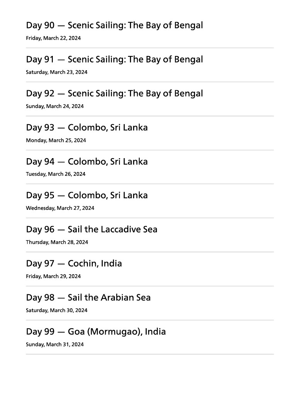
Task: Open Day 98 Sail the Arabian Sea
Action: [x=88, y=297]
